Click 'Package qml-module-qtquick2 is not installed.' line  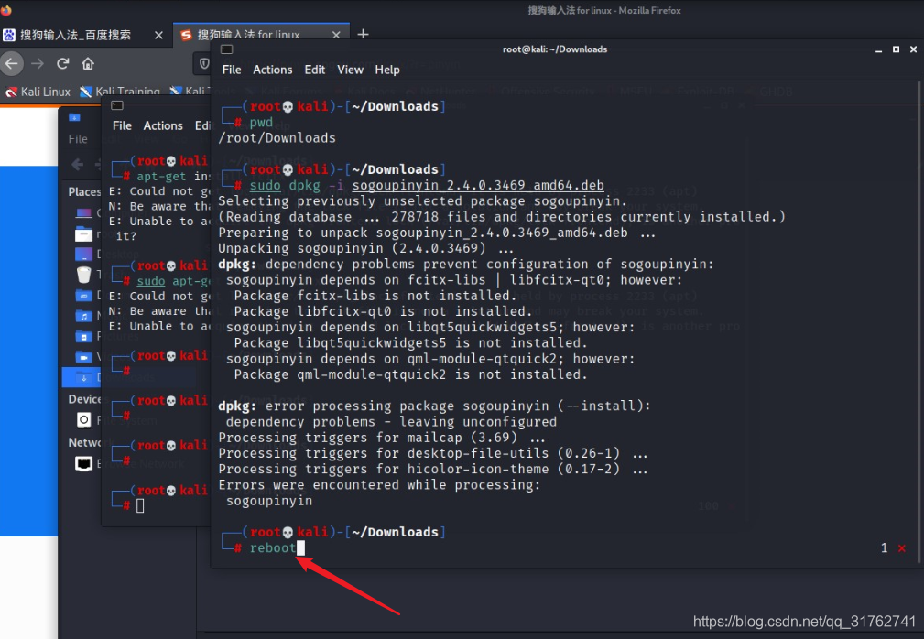(410, 374)
